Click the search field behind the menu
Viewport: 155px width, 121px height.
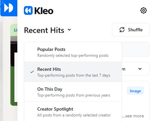135,49
